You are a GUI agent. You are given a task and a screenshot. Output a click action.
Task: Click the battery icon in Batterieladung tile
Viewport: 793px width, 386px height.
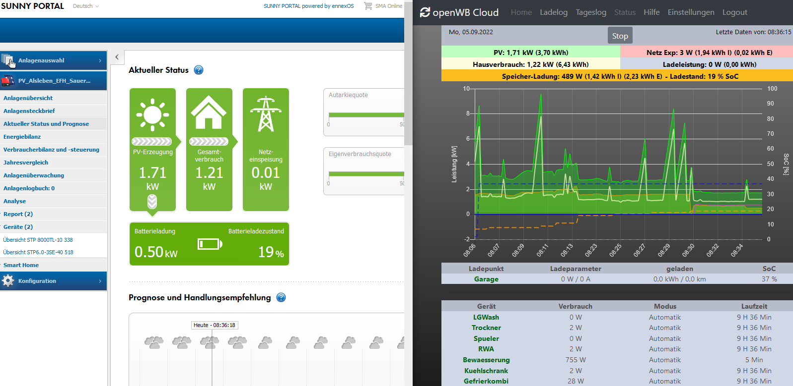210,244
